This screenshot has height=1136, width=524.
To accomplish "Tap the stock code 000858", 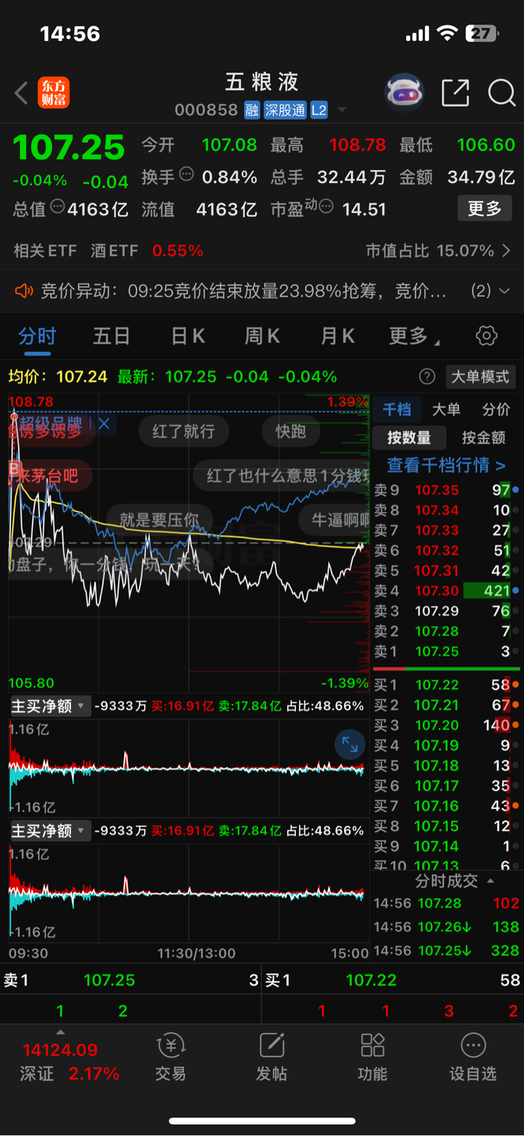I will click(x=206, y=110).
